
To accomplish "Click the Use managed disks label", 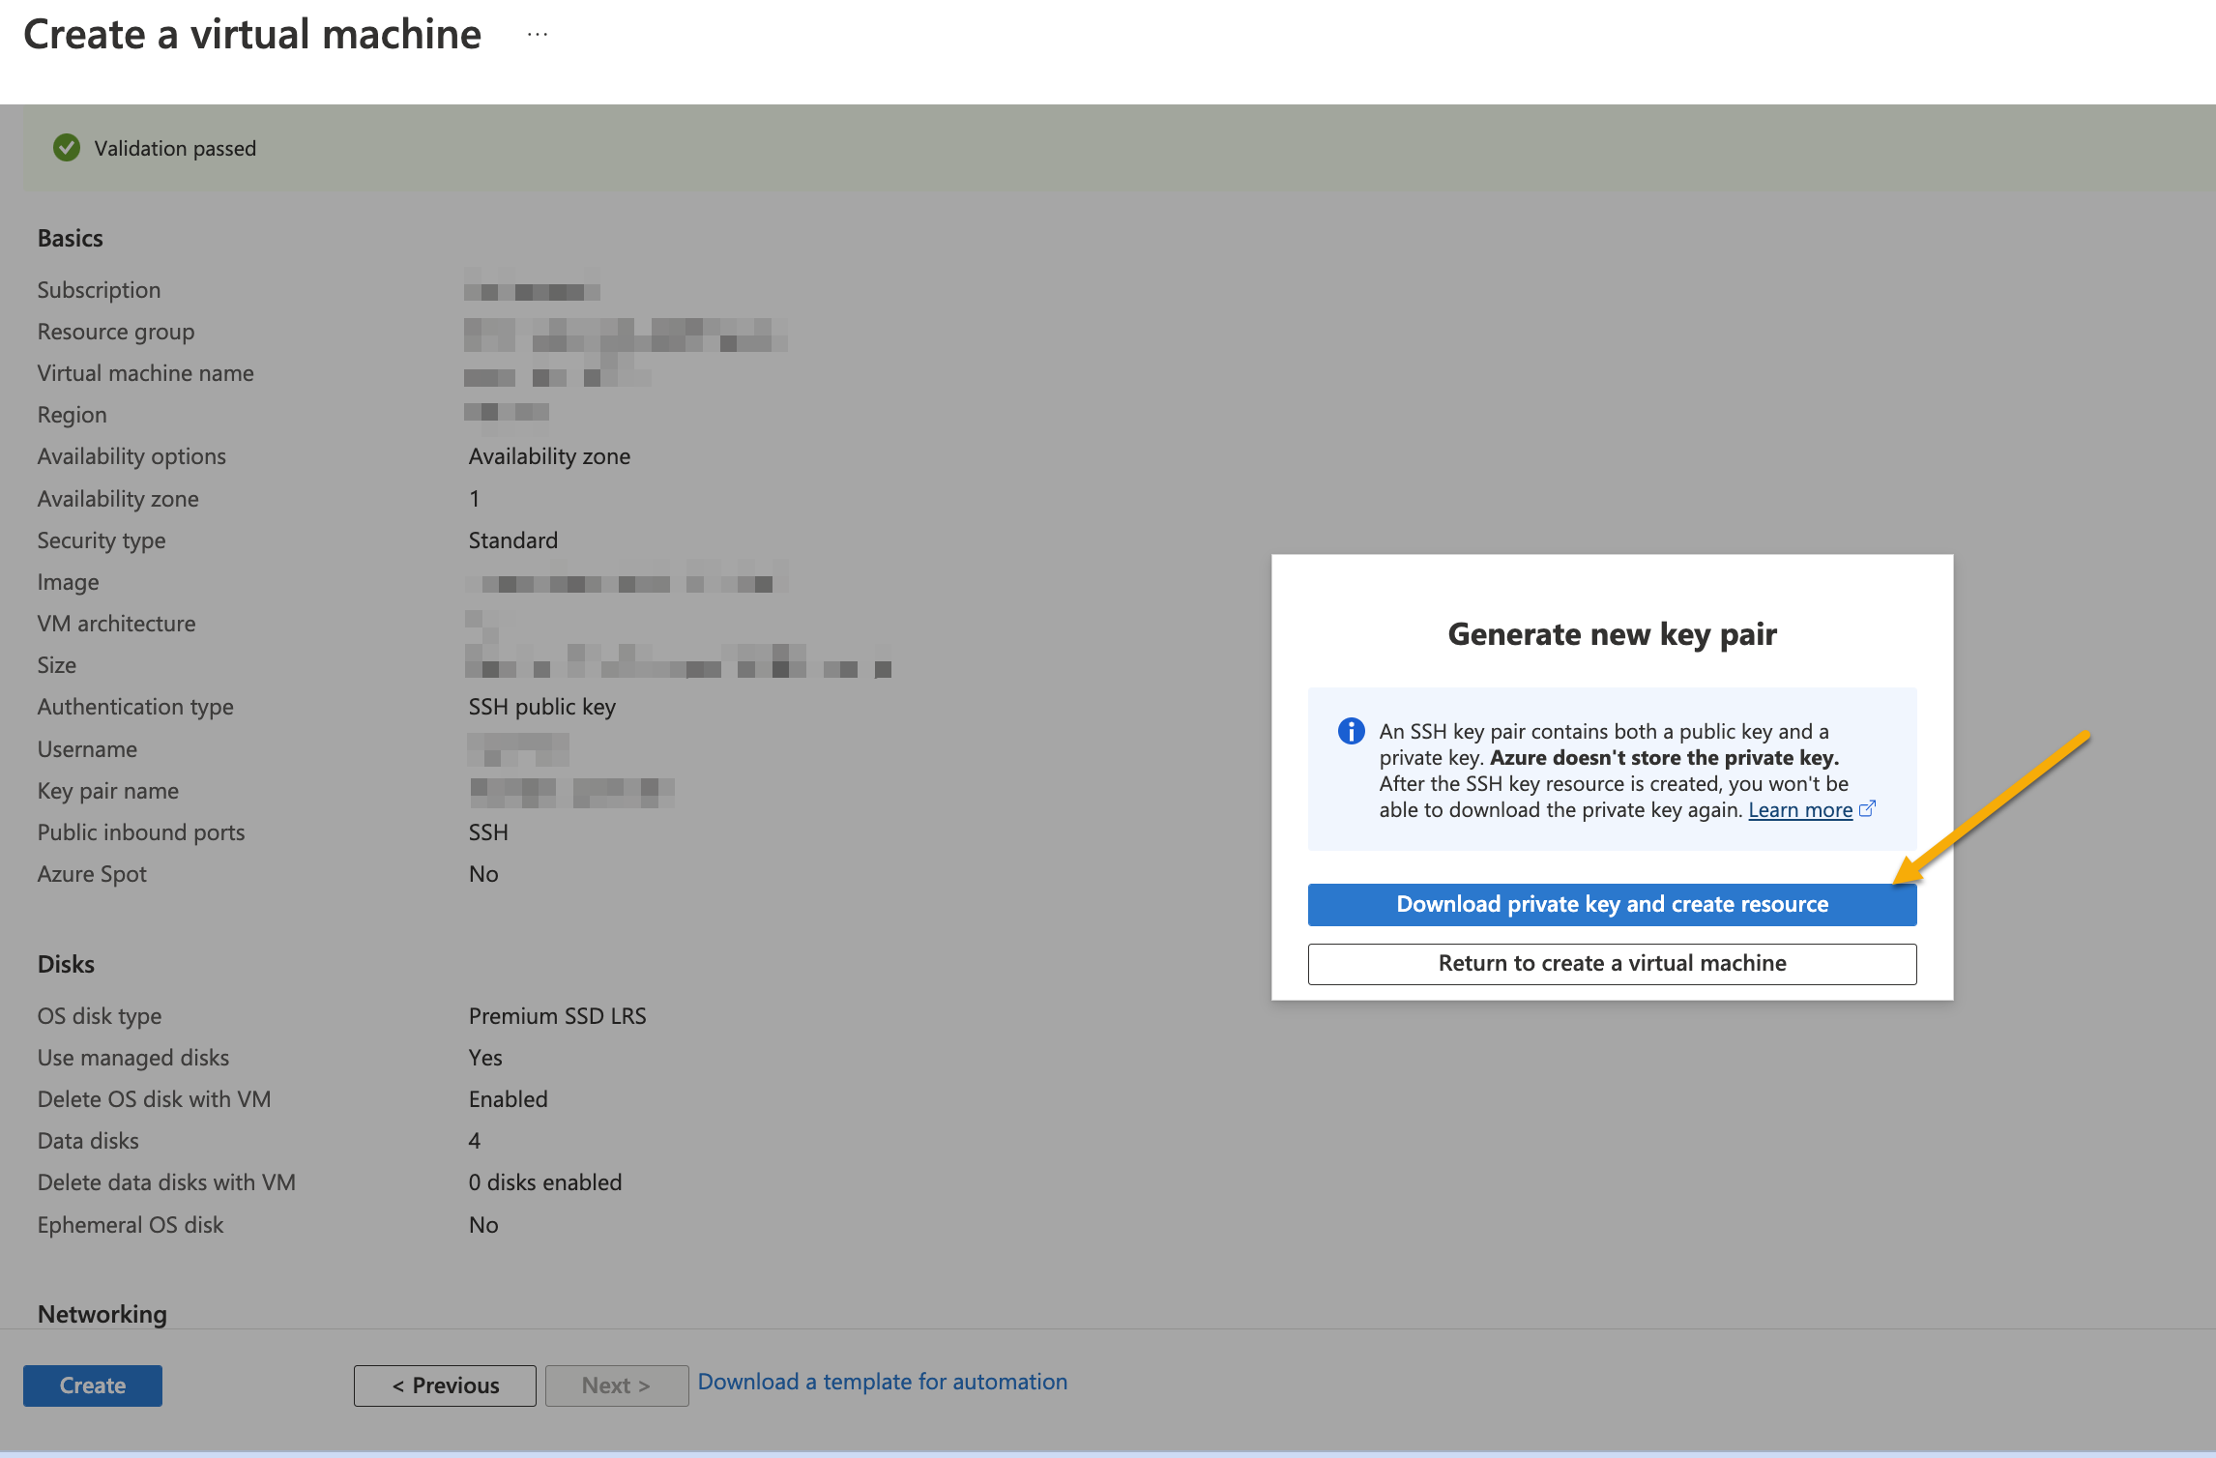I will (133, 1058).
